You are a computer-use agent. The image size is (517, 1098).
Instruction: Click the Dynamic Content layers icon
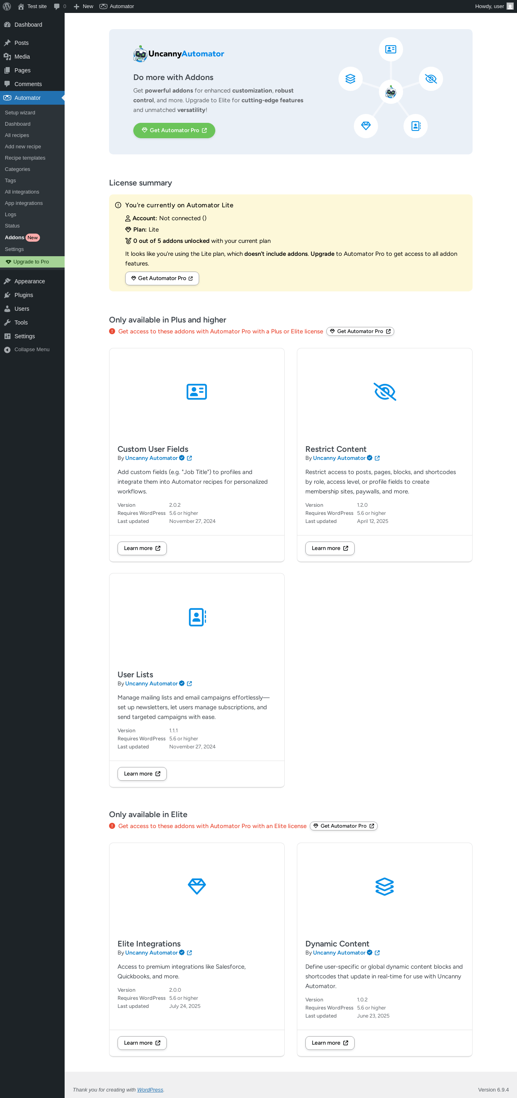[385, 886]
